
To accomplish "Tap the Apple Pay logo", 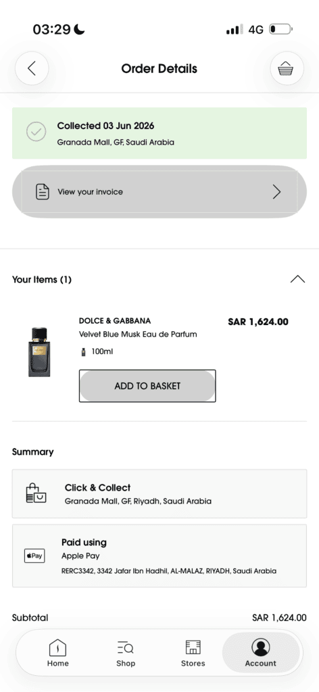I will coord(34,555).
